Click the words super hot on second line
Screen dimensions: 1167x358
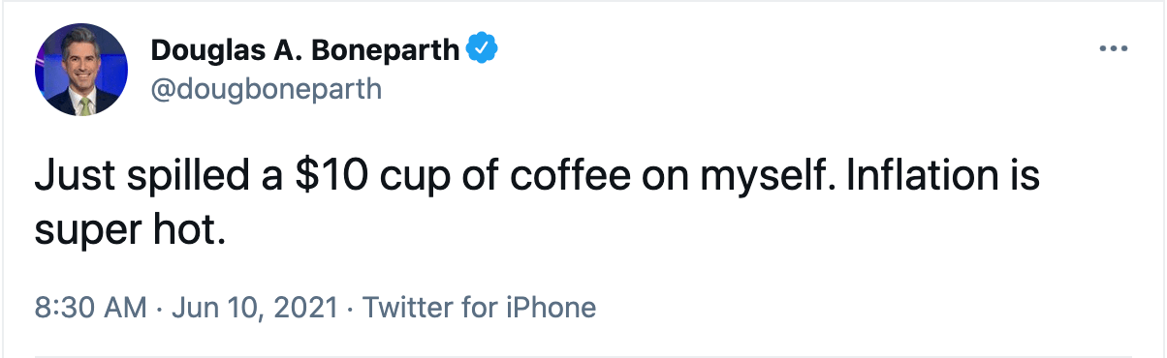tap(130, 228)
